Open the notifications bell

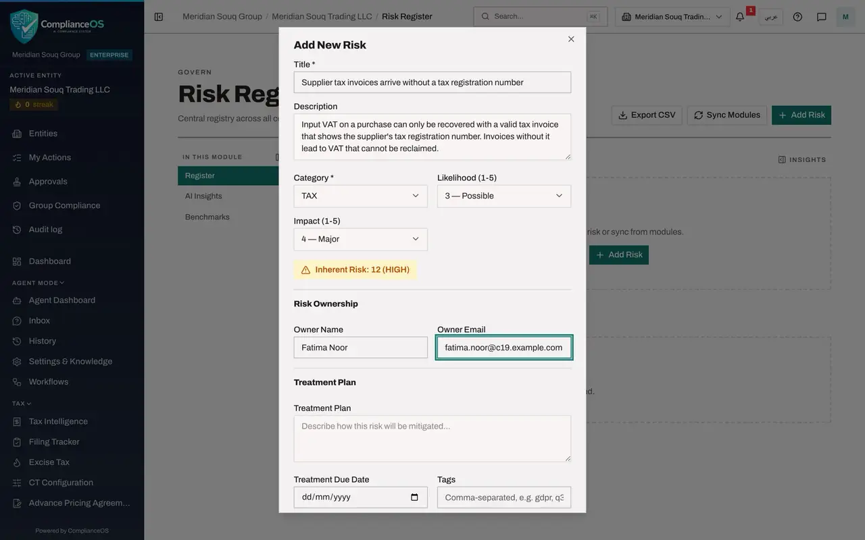740,17
